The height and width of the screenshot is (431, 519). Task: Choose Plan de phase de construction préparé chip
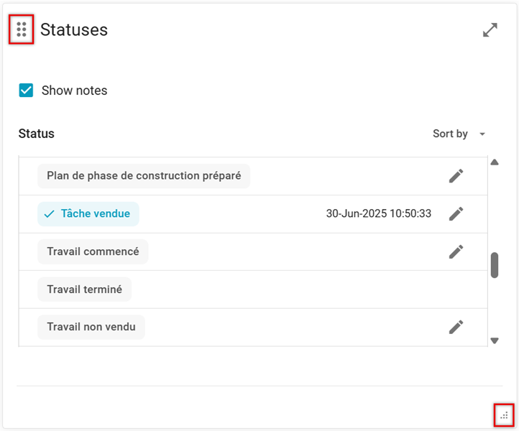coord(144,176)
